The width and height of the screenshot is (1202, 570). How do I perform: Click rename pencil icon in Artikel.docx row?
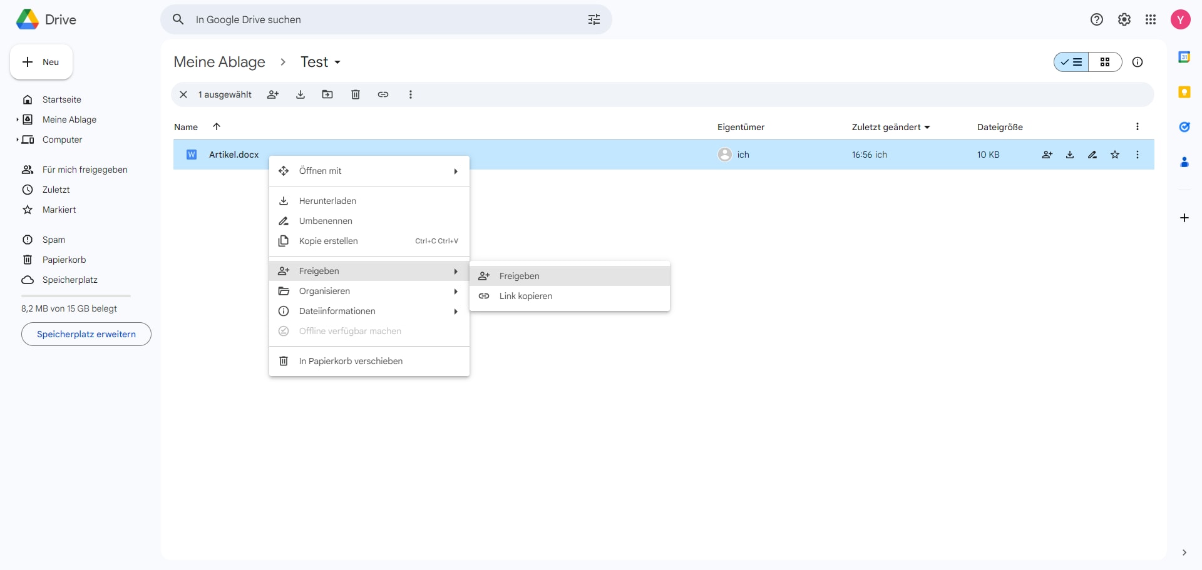[1092, 155]
